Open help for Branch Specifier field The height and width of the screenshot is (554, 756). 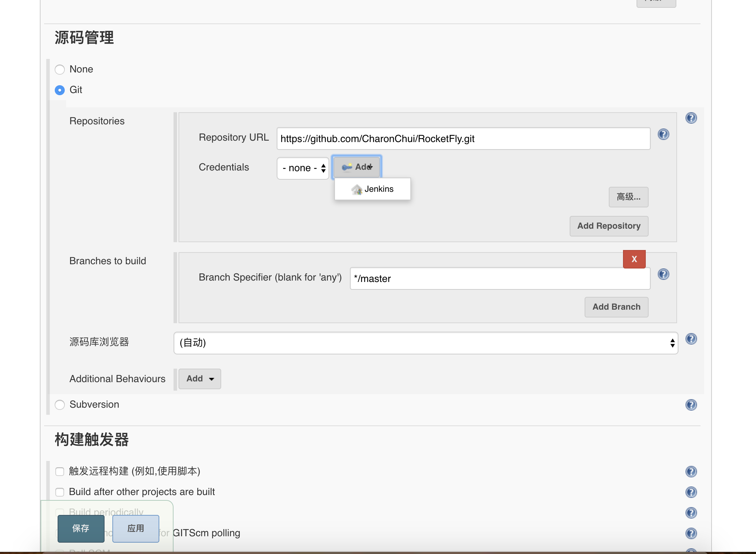pos(663,274)
